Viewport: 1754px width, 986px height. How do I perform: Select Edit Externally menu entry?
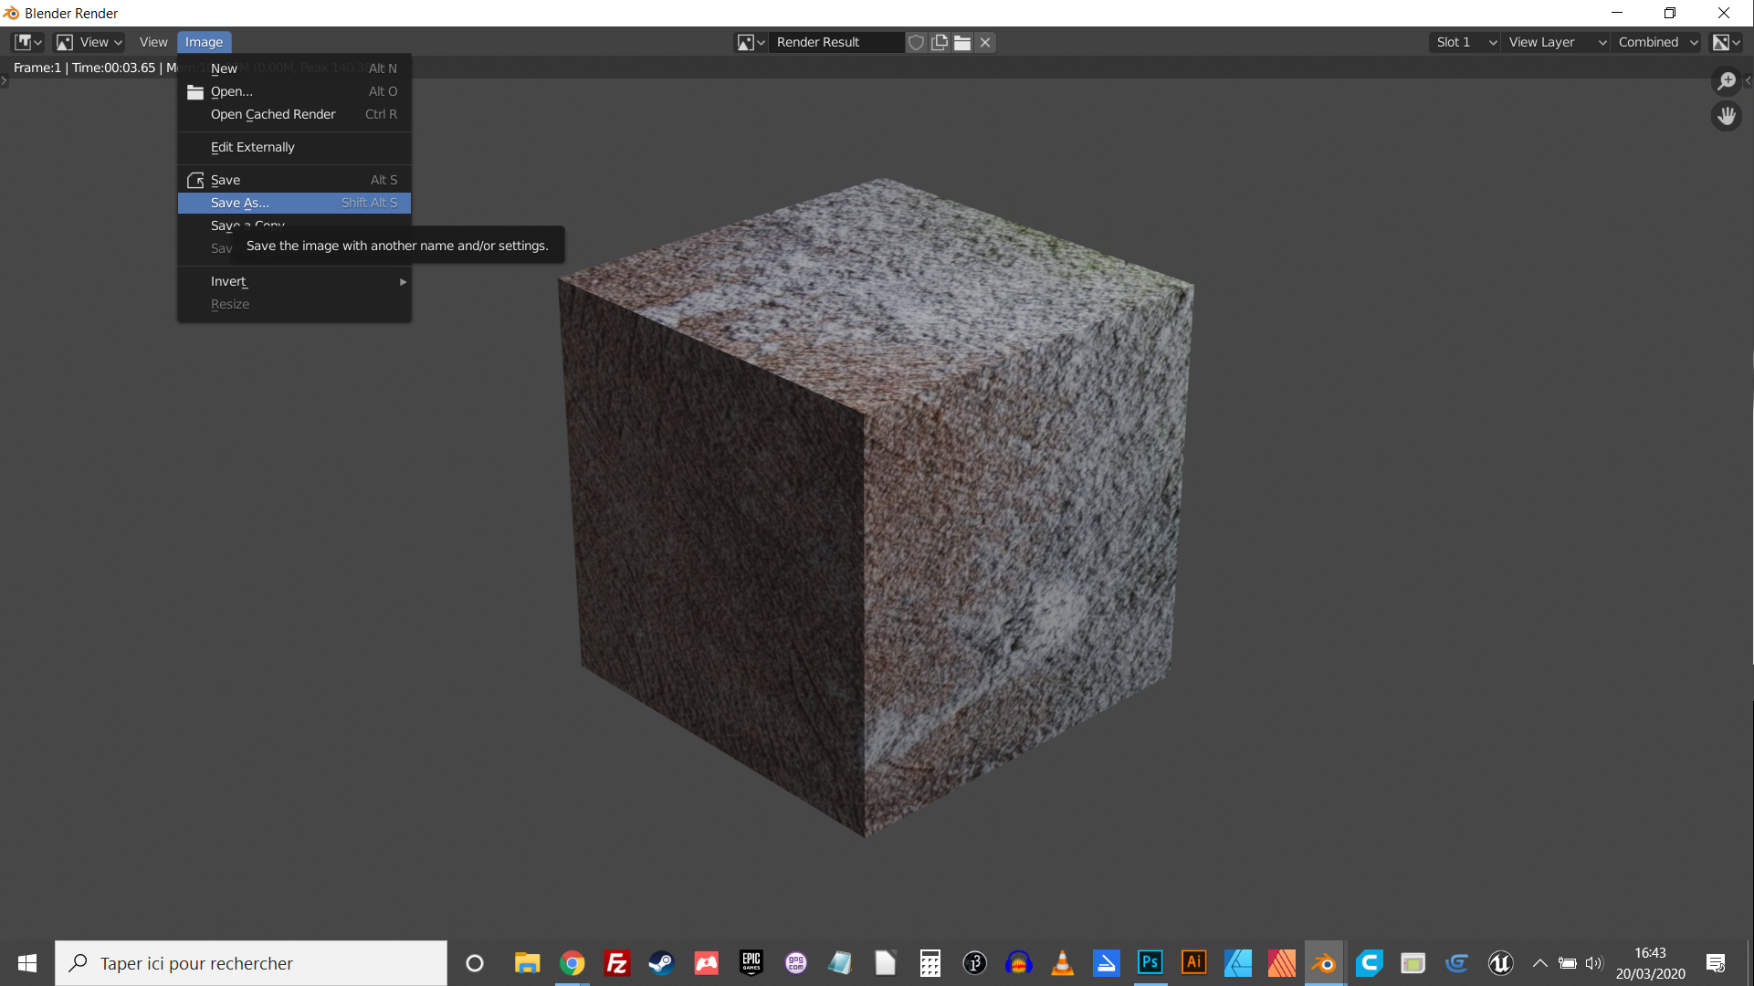[x=253, y=147]
